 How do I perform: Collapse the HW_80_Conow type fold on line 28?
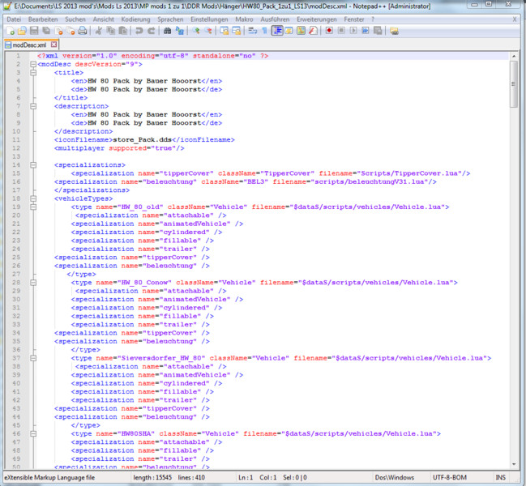pyautogui.click(x=33, y=283)
